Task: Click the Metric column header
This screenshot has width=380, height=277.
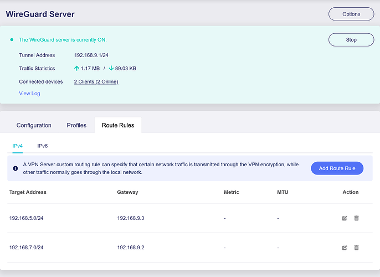Action: (x=232, y=192)
